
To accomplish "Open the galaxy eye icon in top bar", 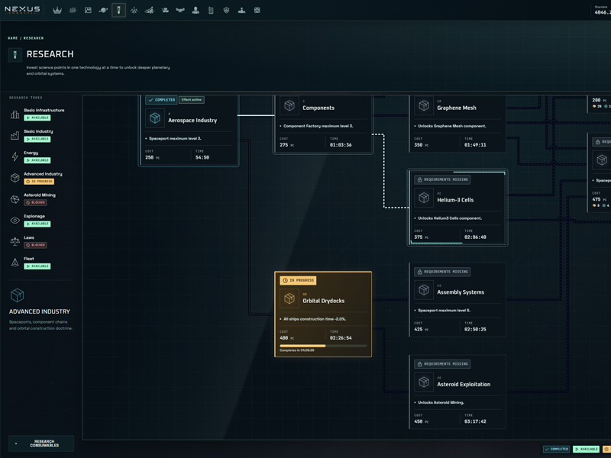I will coord(73,11).
